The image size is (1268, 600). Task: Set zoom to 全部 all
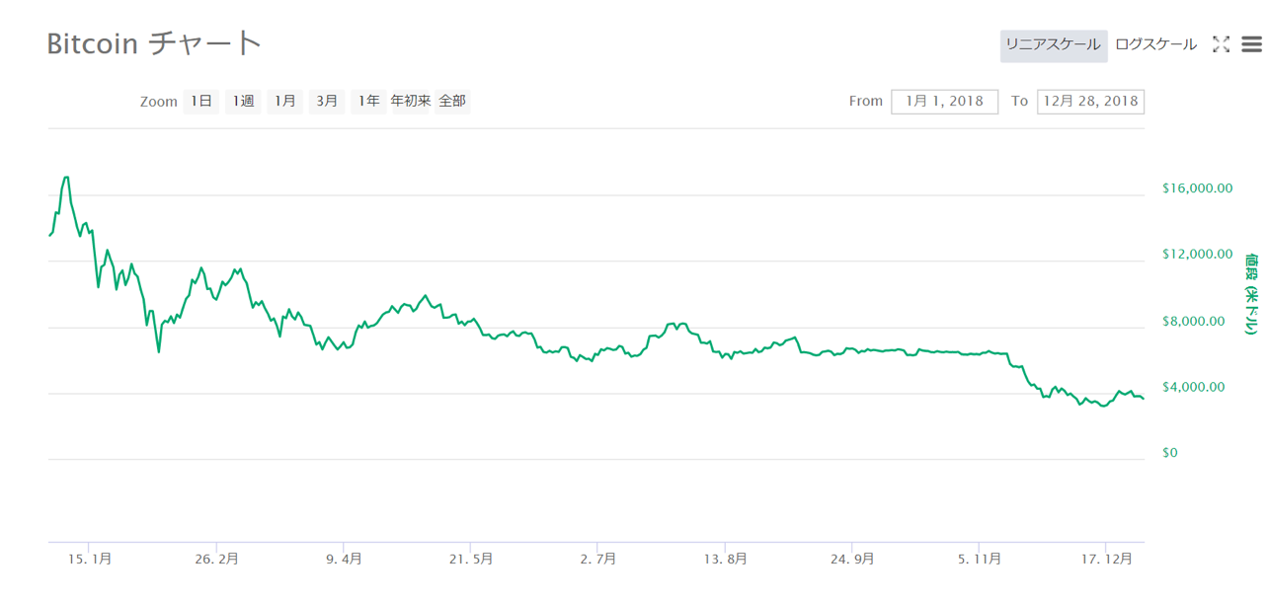[x=452, y=101]
